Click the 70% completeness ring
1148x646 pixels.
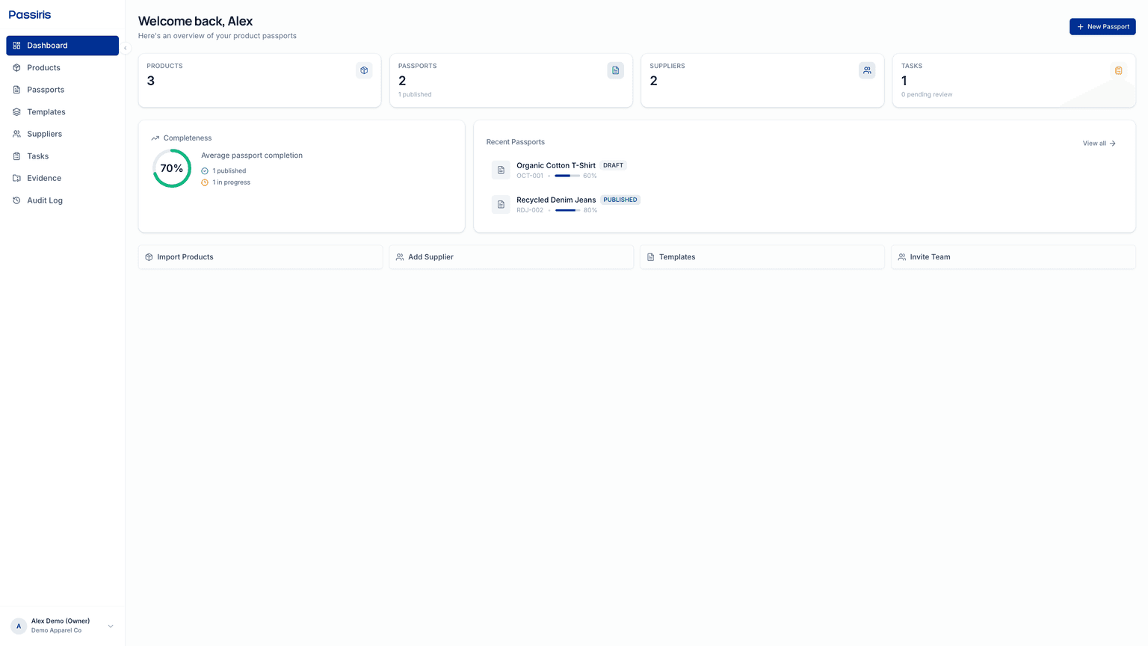(x=171, y=168)
